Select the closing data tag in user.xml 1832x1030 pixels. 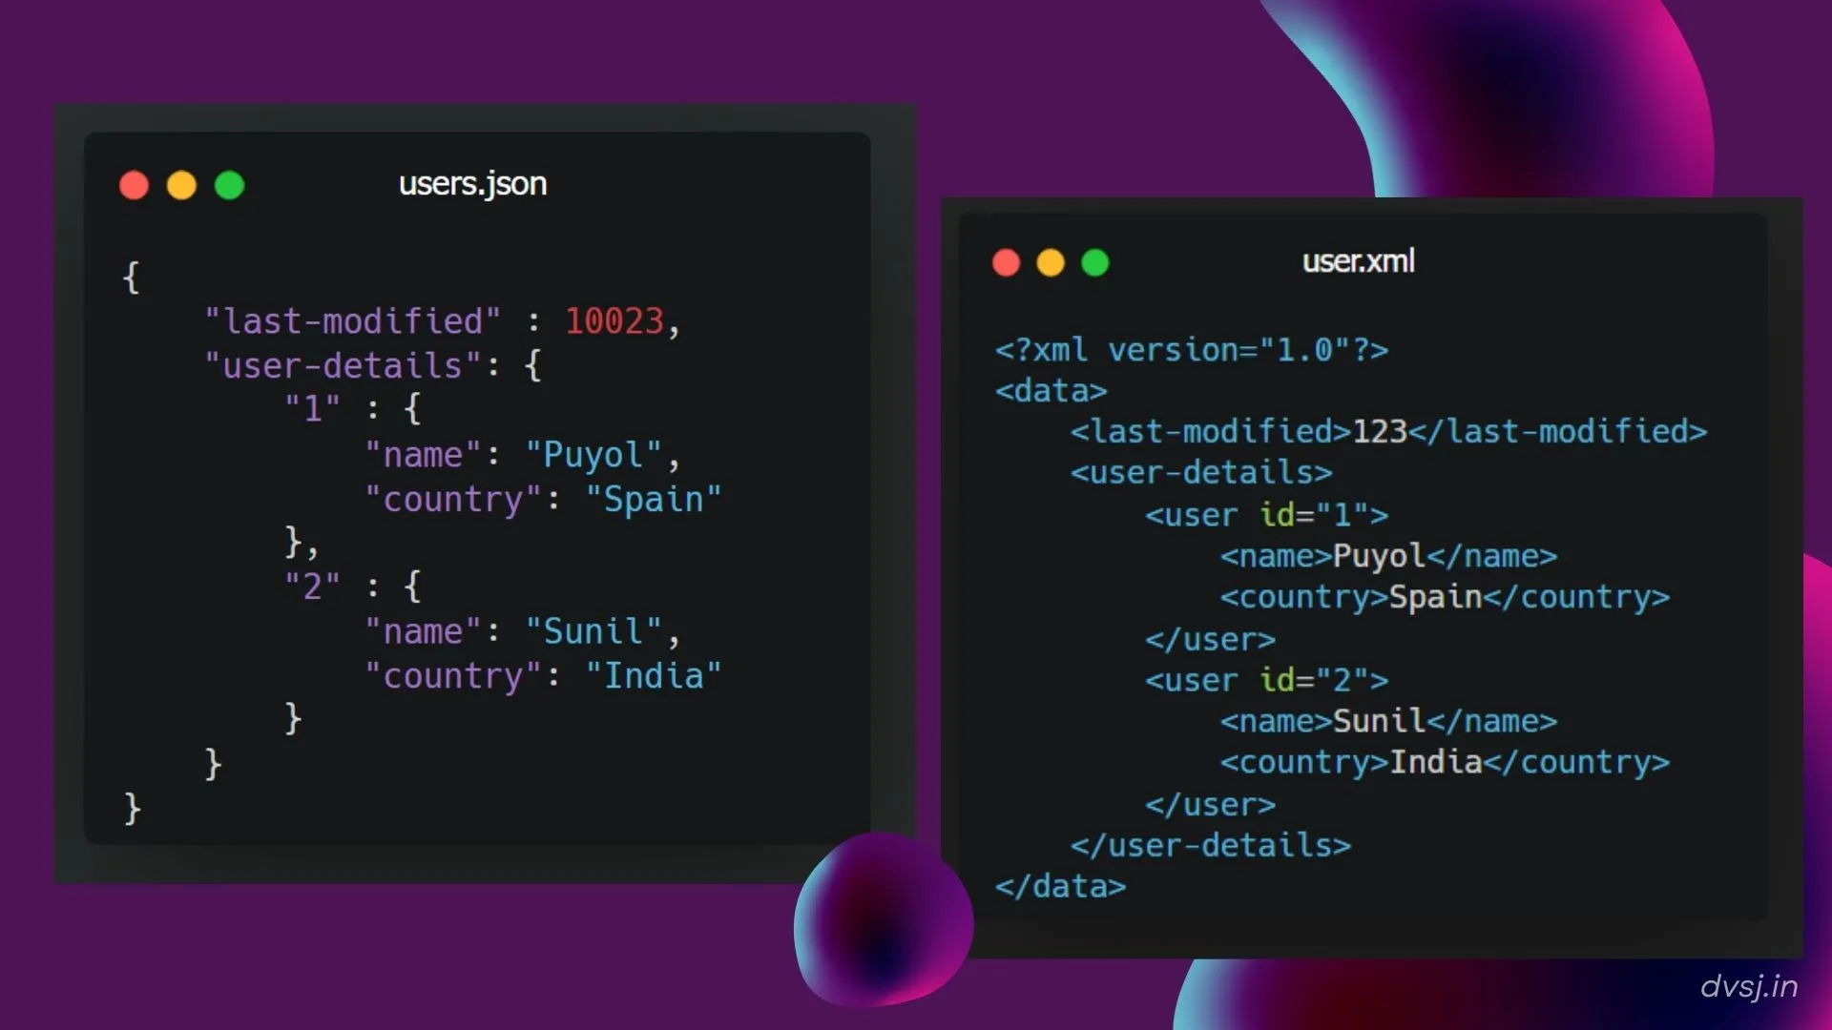point(1060,886)
